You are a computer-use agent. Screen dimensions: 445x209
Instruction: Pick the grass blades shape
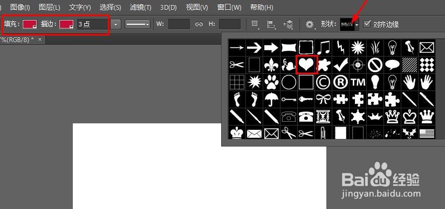pyautogui.click(x=375, y=47)
